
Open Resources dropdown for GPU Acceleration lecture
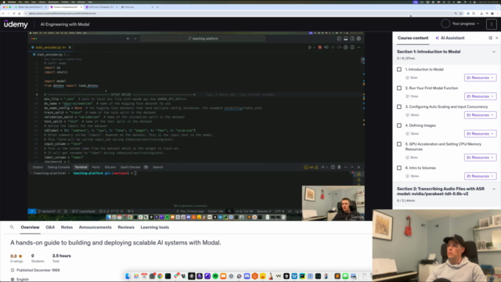[480, 157]
